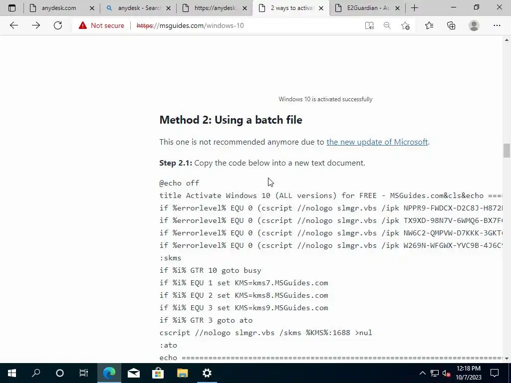Viewport: 511px width, 383px height.
Task: Click the GTR 10 goto busy line
Action: tap(210, 270)
